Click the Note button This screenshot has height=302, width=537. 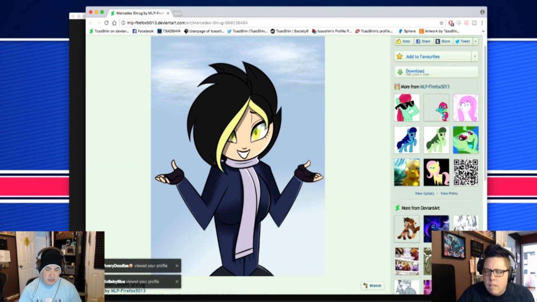pyautogui.click(x=403, y=41)
